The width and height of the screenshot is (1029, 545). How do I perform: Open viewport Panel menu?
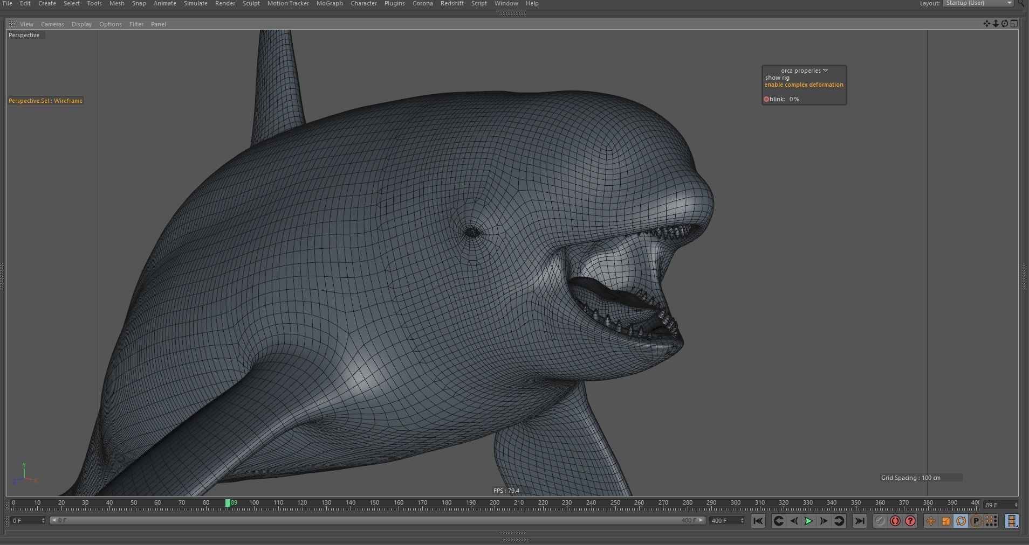pos(159,24)
